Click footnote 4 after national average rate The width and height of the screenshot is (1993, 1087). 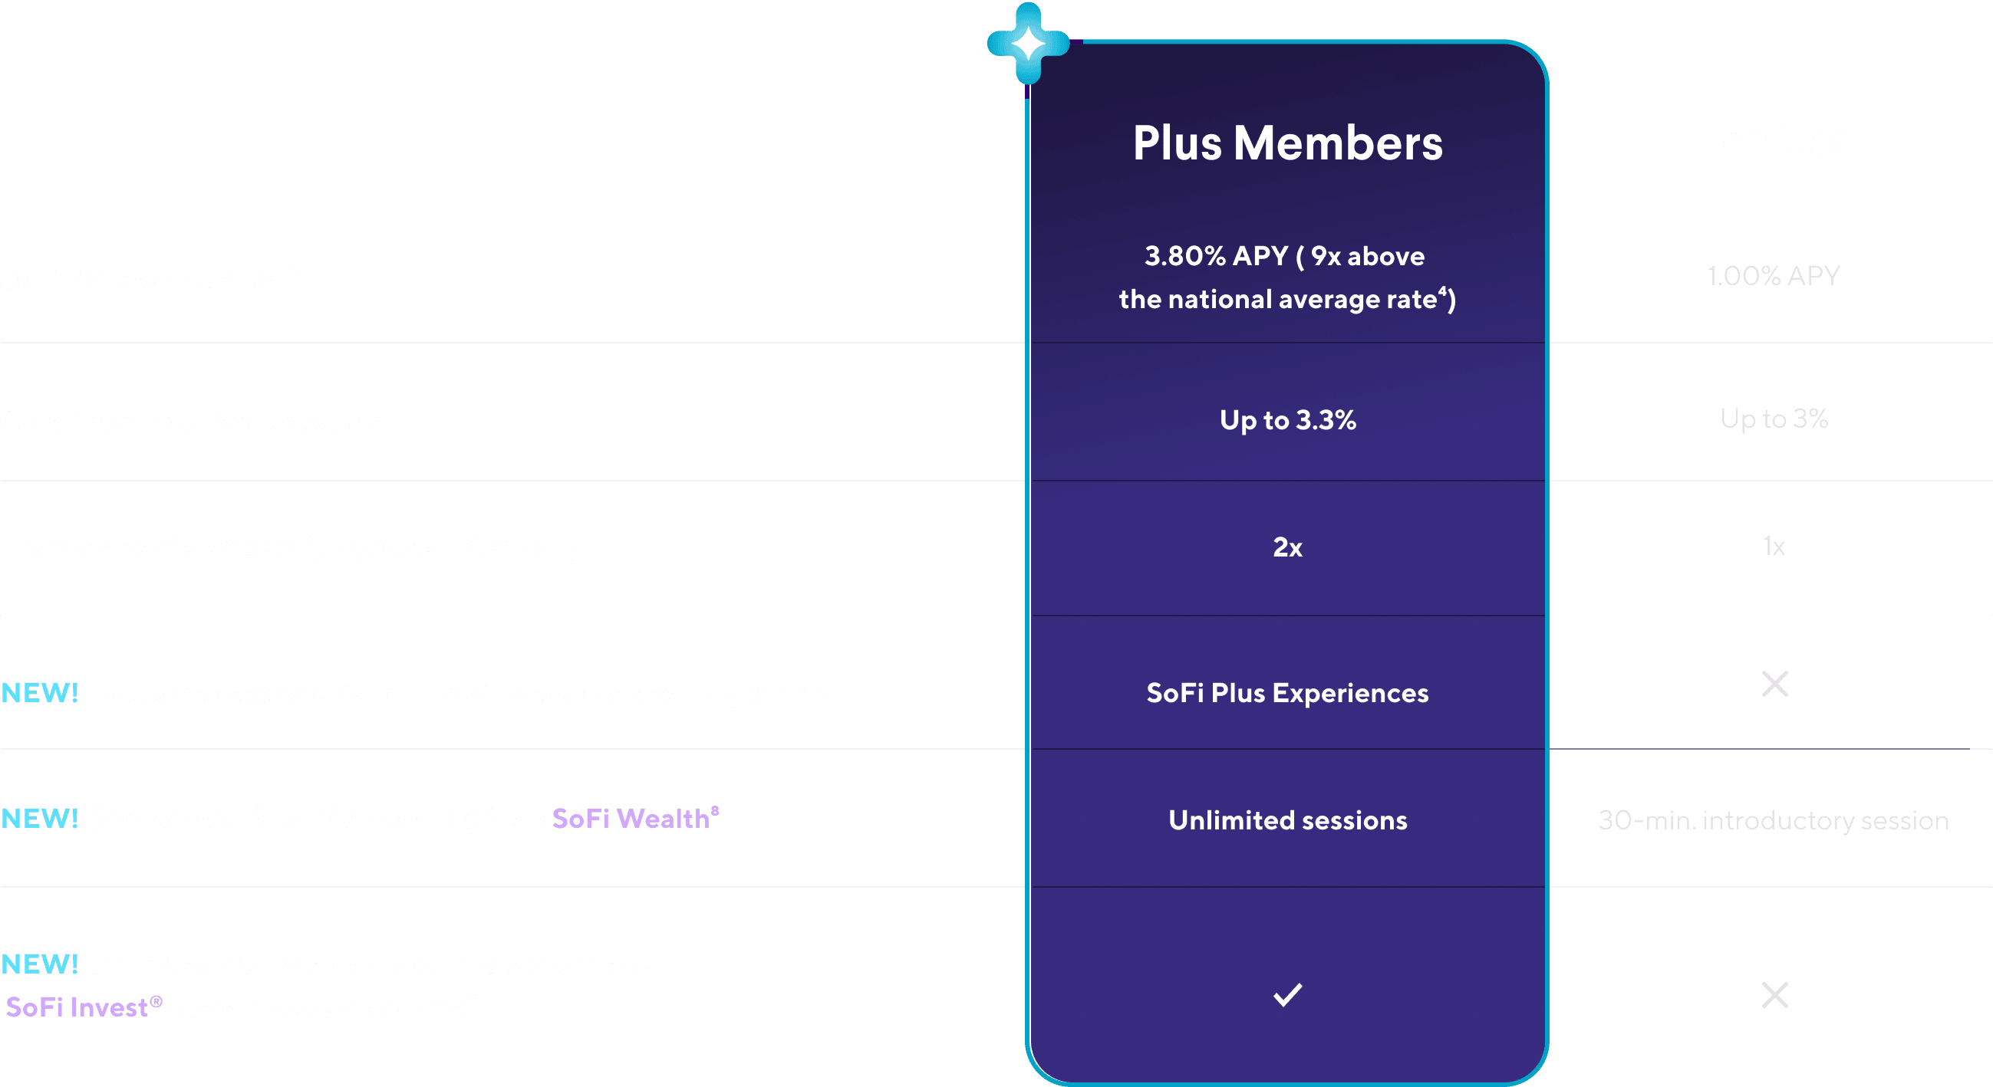click(x=1442, y=290)
